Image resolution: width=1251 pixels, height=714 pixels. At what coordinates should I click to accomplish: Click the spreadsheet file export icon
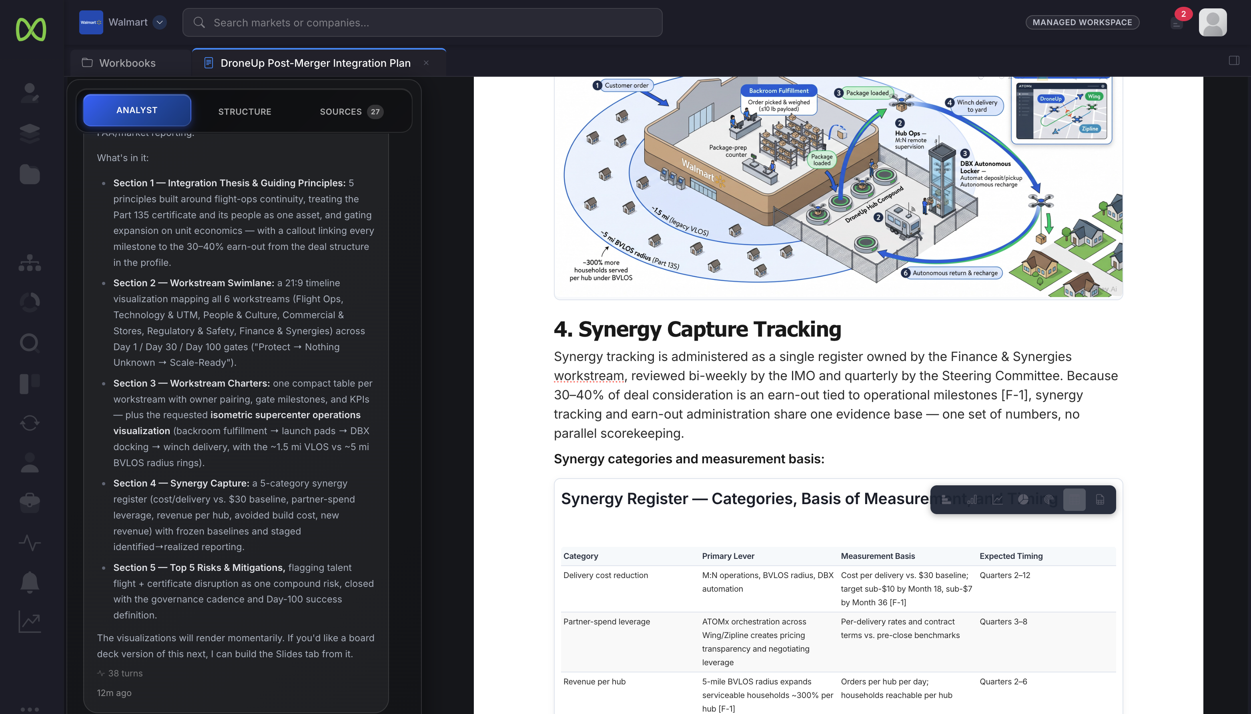point(1101,500)
